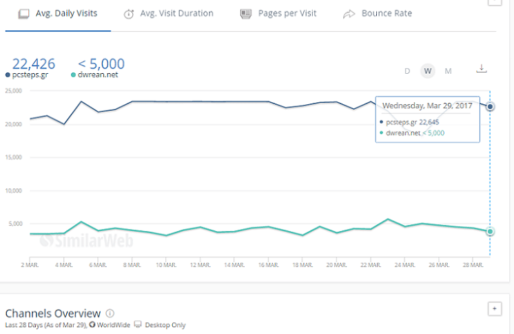Expand the Channels Overview panel with plus
This screenshot has width=514, height=334.
click(x=495, y=308)
